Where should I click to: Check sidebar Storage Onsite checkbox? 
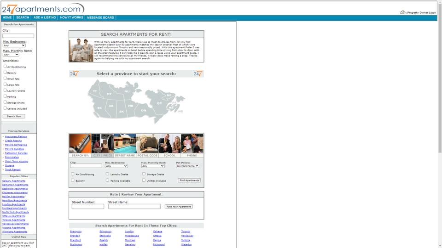pyautogui.click(x=5, y=102)
